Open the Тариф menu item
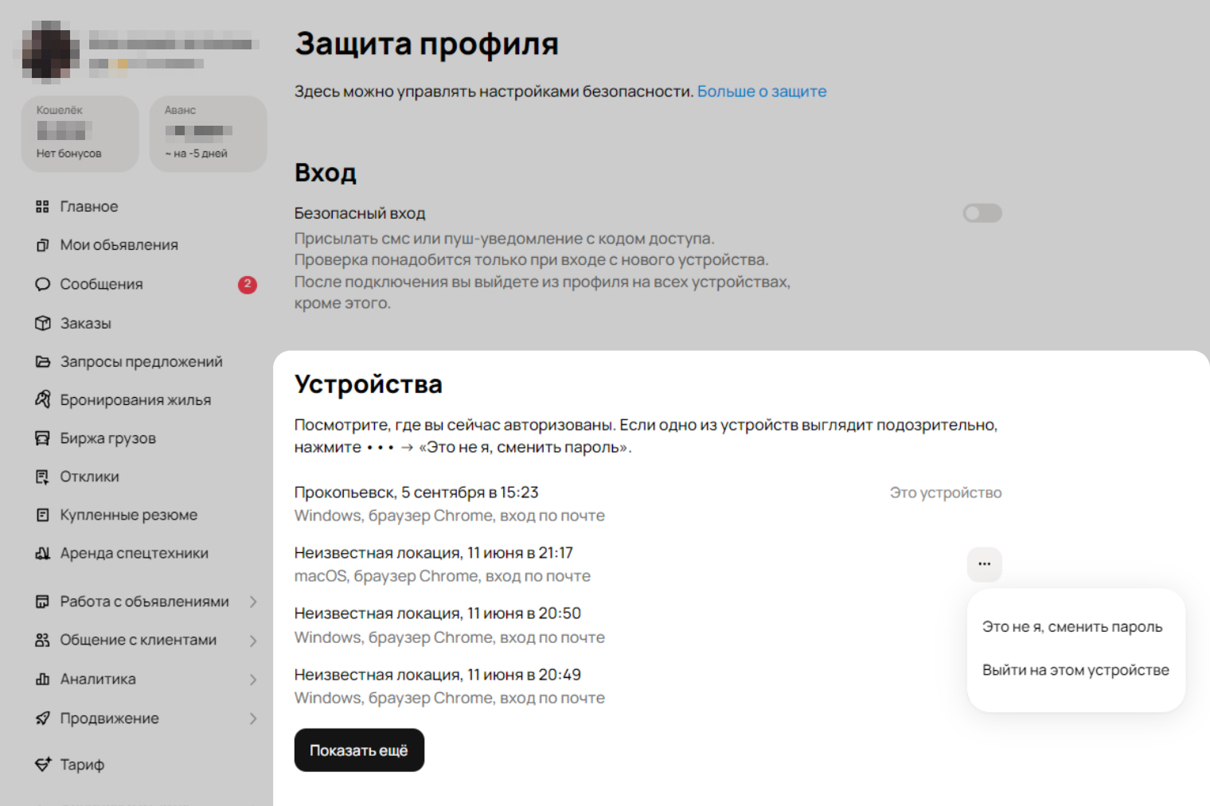 click(82, 765)
